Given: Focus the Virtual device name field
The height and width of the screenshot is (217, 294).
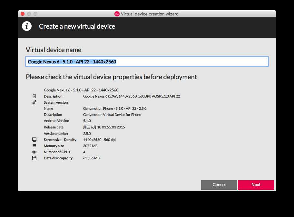Looking at the screenshot, I should click(147, 61).
